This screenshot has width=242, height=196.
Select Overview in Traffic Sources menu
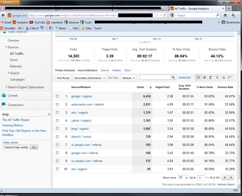(13, 41)
